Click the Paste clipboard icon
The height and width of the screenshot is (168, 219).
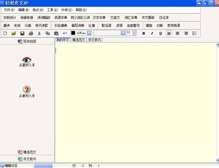(x=56, y=33)
